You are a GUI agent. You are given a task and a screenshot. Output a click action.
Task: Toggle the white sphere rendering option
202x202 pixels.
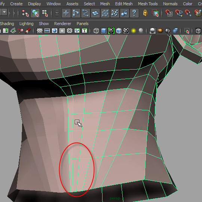coord(153,31)
